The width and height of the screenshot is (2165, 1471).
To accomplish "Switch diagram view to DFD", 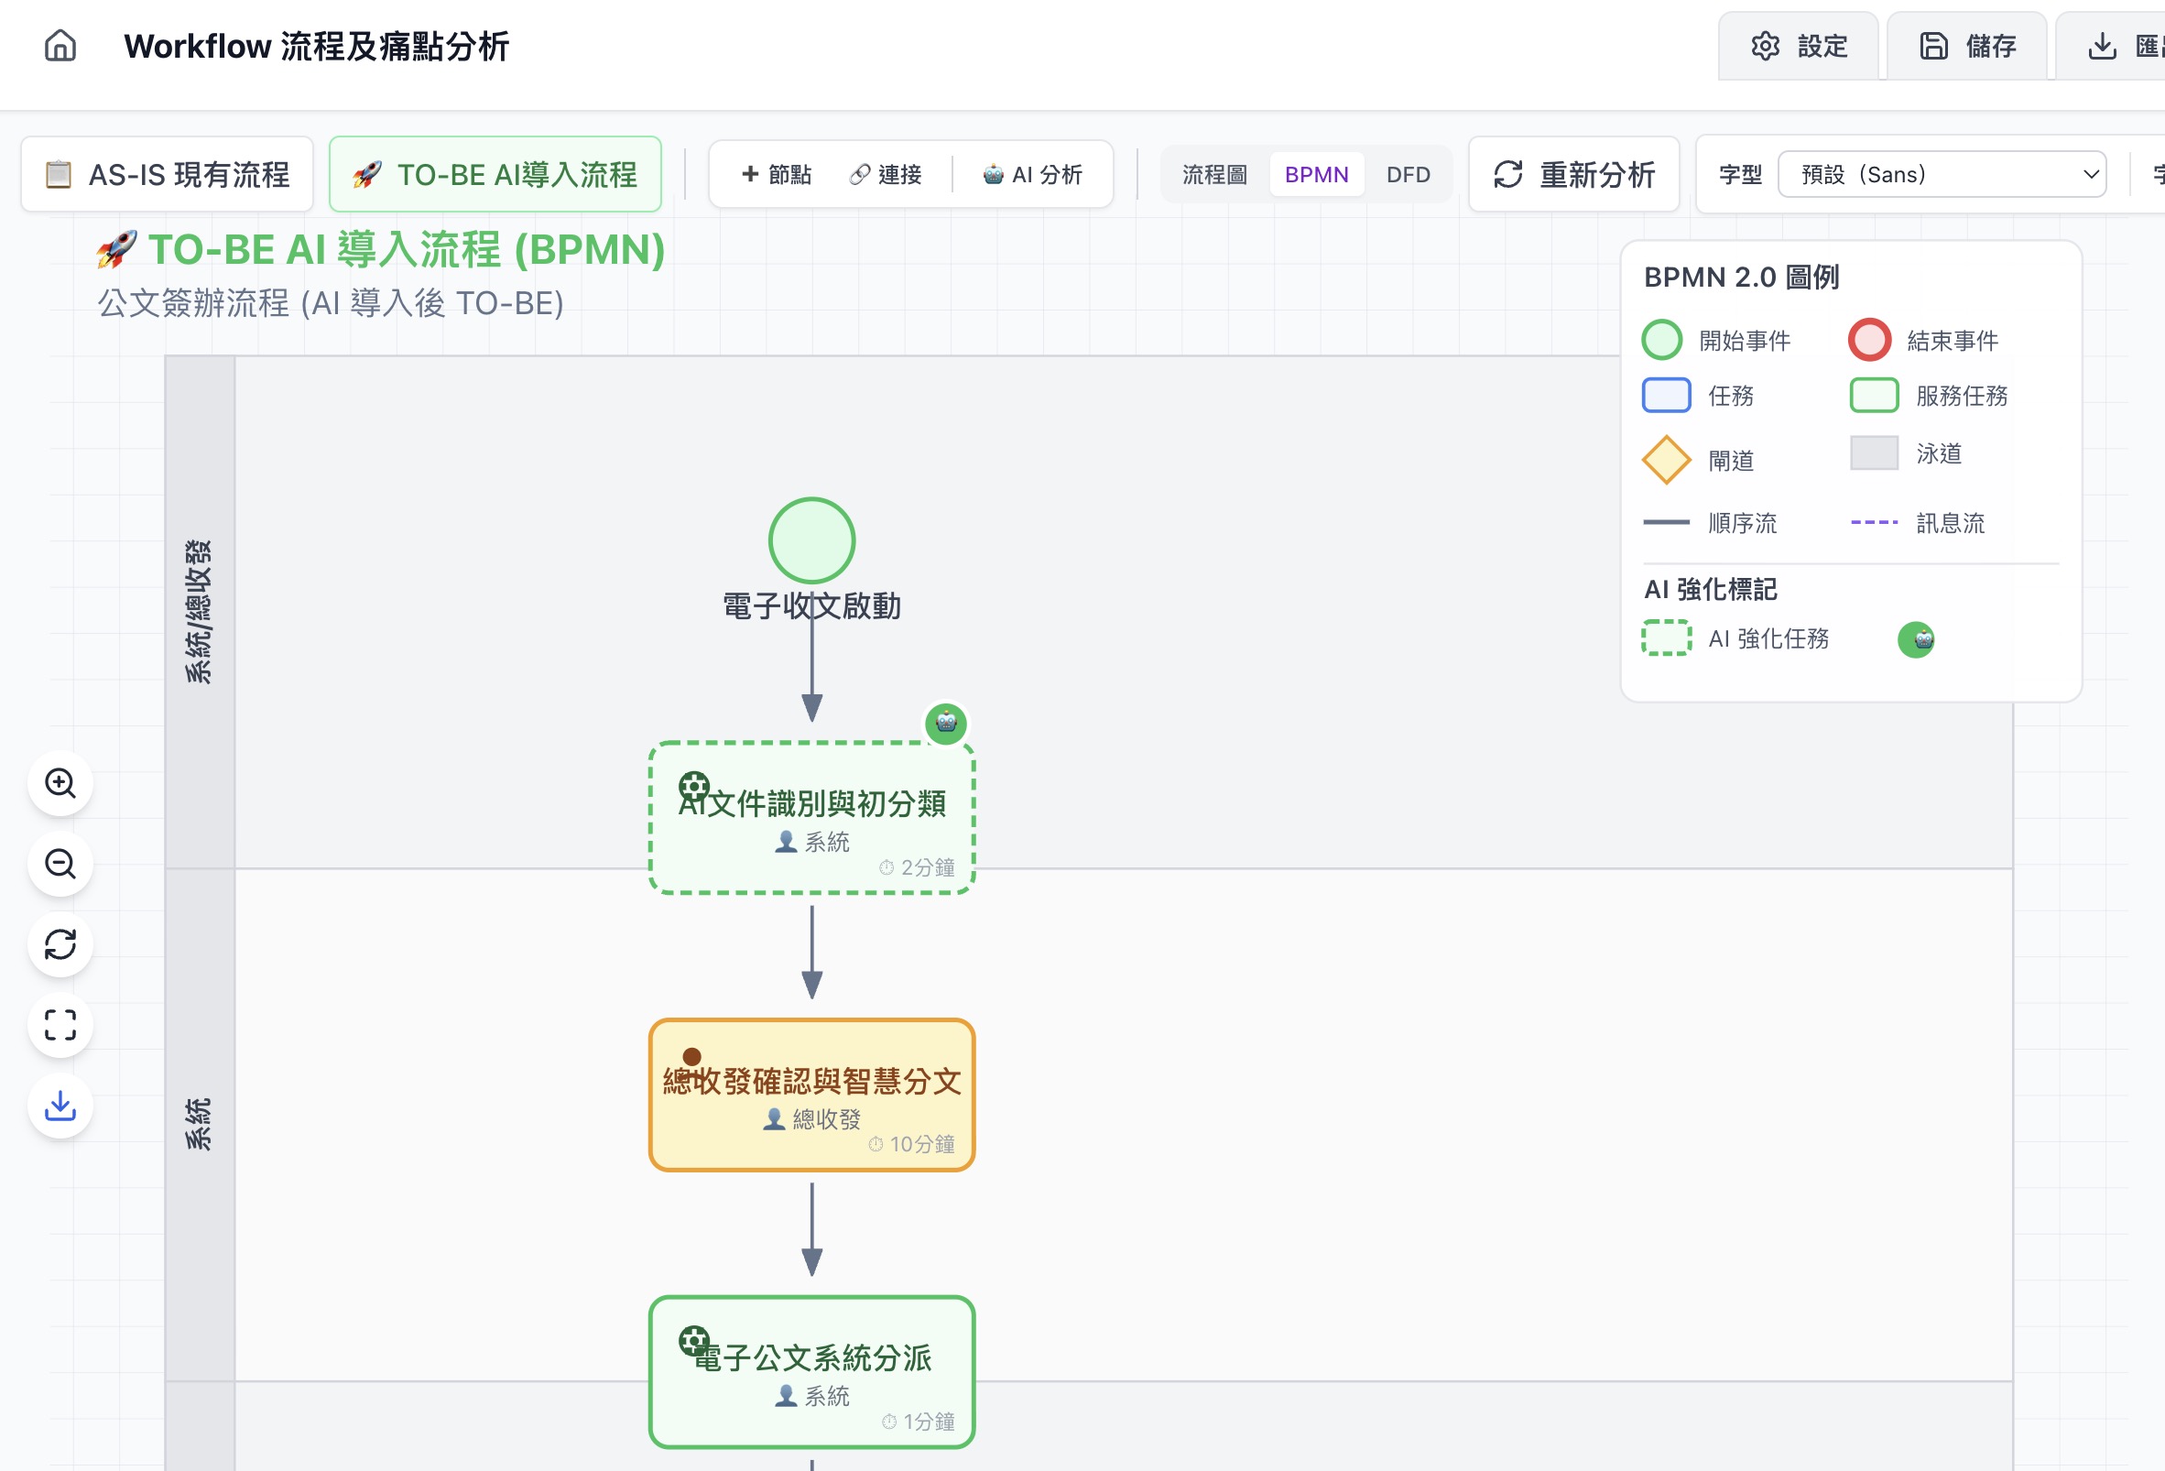I will pyautogui.click(x=1409, y=174).
